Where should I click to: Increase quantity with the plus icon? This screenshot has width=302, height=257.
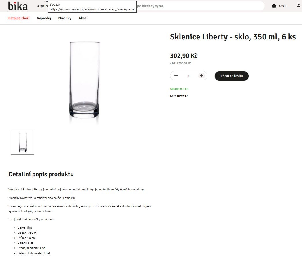201,76
